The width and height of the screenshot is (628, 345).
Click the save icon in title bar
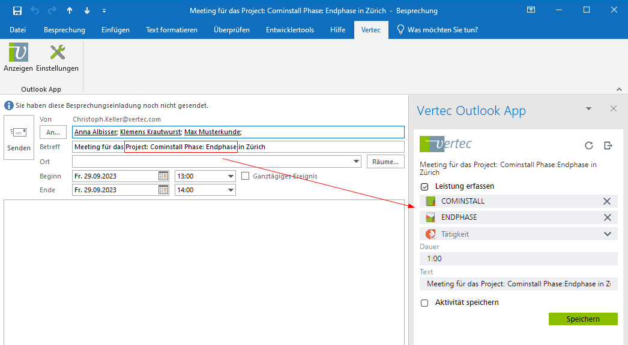(17, 11)
